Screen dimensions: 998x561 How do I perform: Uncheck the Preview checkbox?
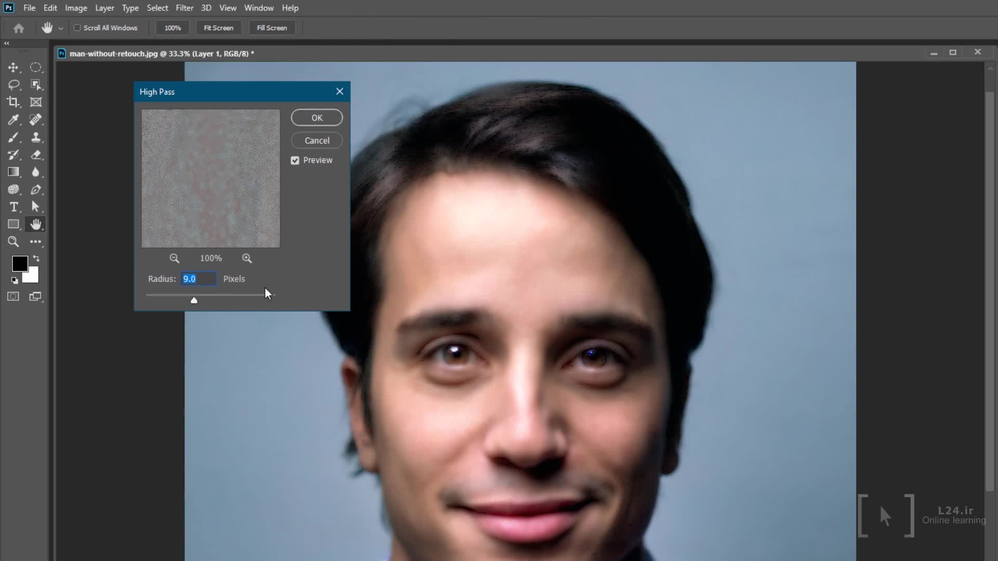(295, 161)
